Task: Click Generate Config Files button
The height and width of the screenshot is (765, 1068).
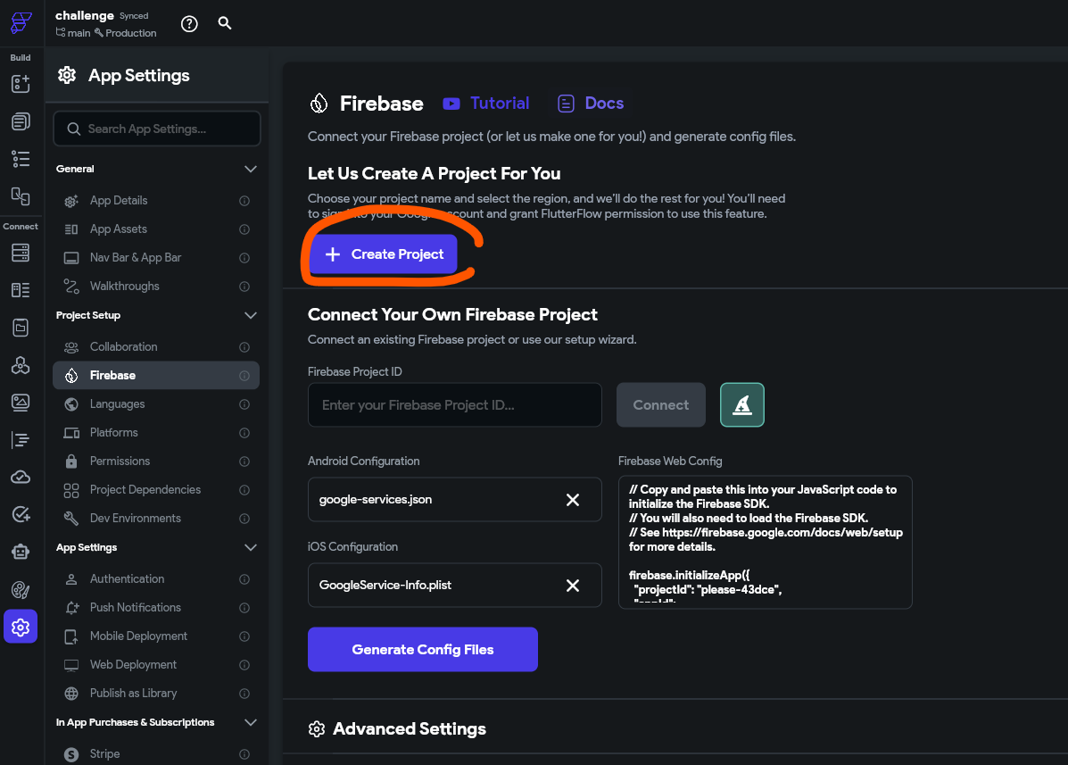Action: coord(422,649)
